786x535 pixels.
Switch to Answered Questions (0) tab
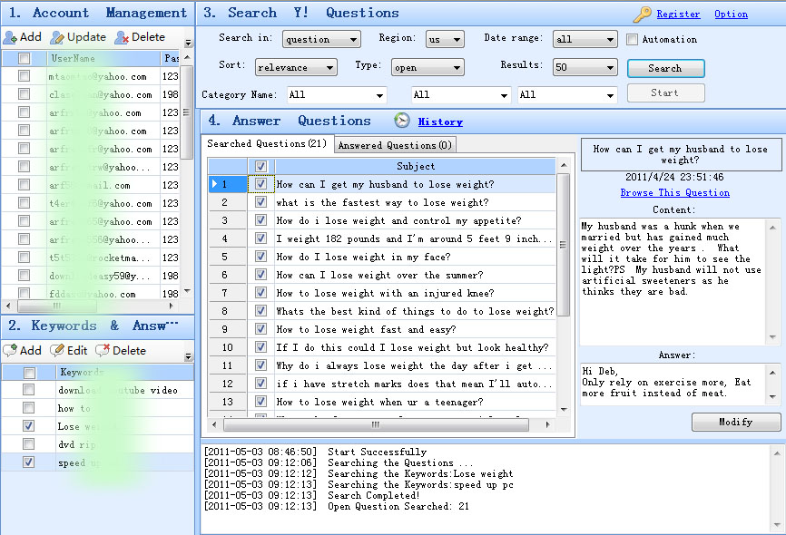tap(395, 145)
